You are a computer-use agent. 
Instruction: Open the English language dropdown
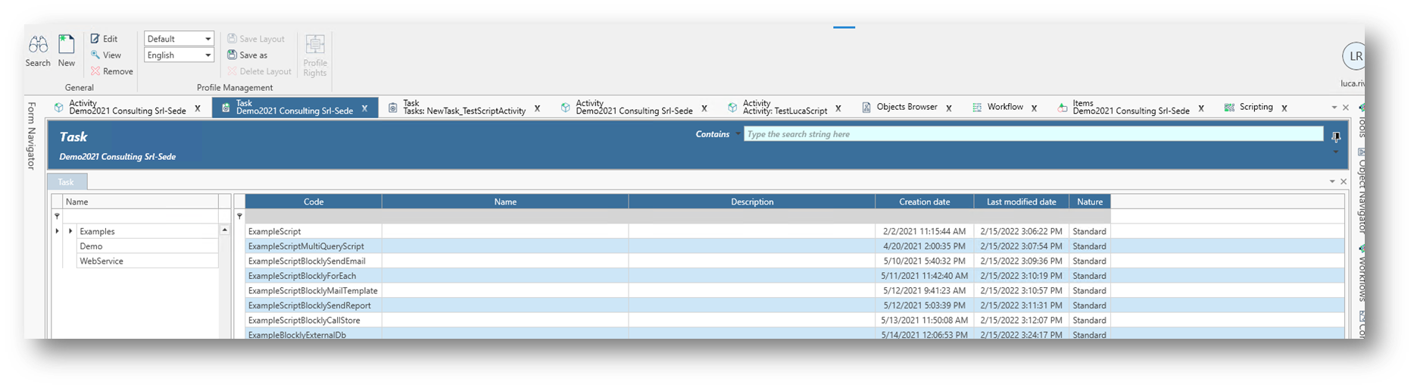tap(208, 55)
